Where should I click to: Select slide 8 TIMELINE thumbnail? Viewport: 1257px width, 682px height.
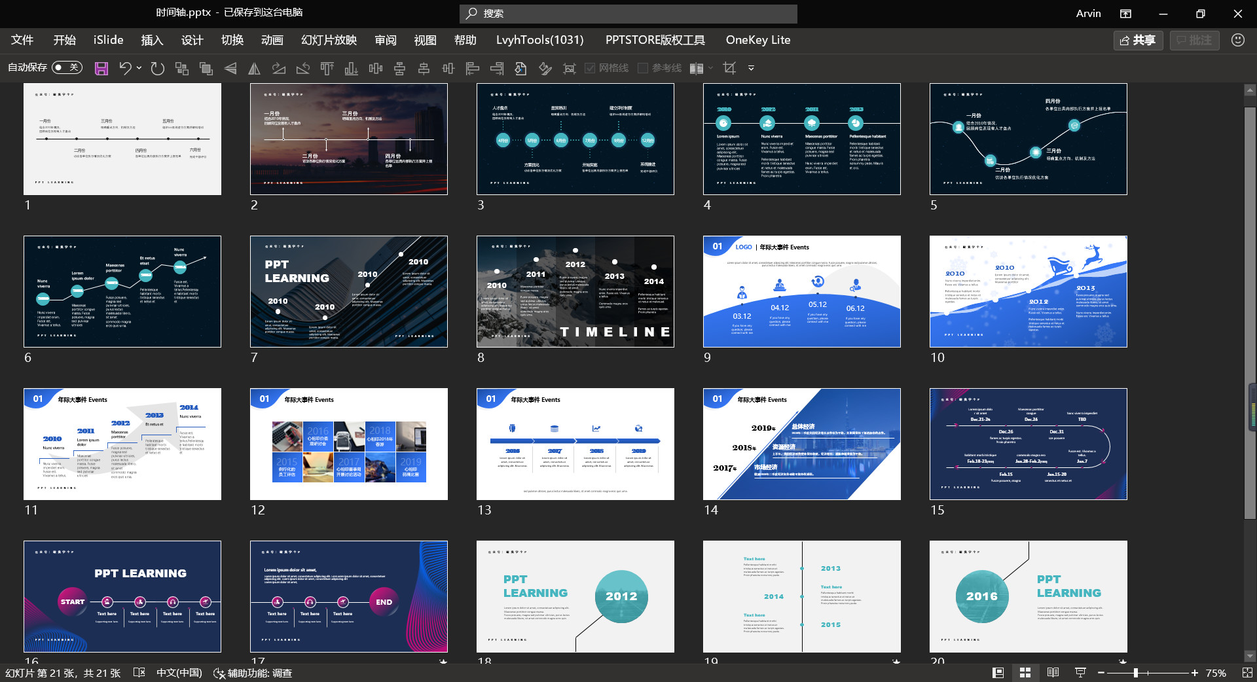tap(575, 291)
